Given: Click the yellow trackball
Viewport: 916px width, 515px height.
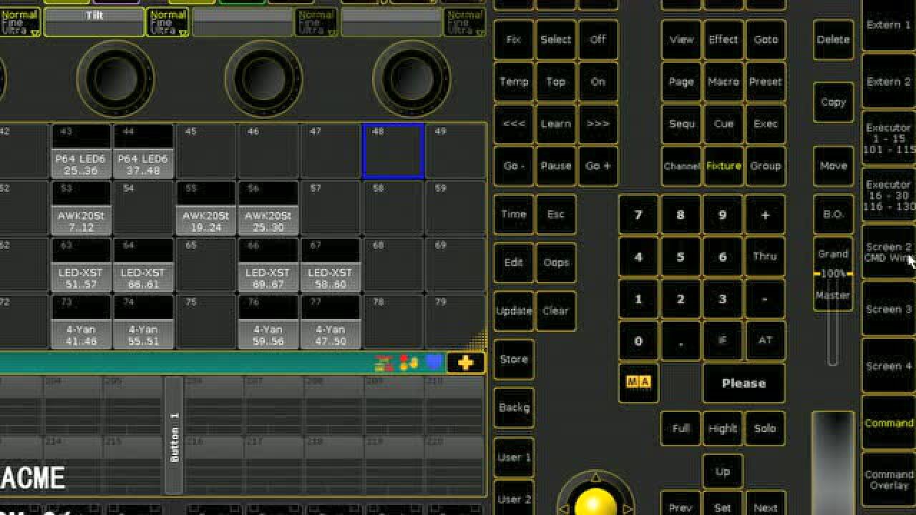Looking at the screenshot, I should pos(595,501).
